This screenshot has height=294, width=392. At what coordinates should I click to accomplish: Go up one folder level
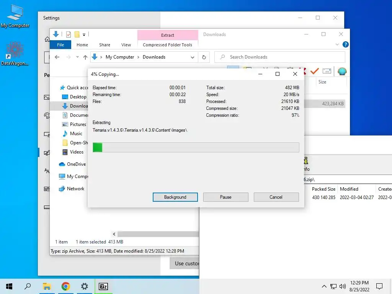coord(85,57)
